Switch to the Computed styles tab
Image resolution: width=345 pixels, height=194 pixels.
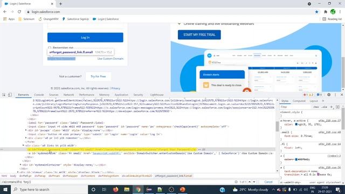point(299,101)
